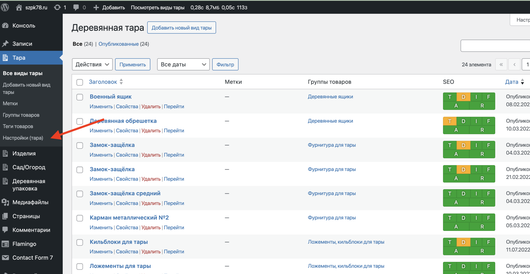Open Консоль dashboard icon
The height and width of the screenshot is (274, 530).
point(5,26)
